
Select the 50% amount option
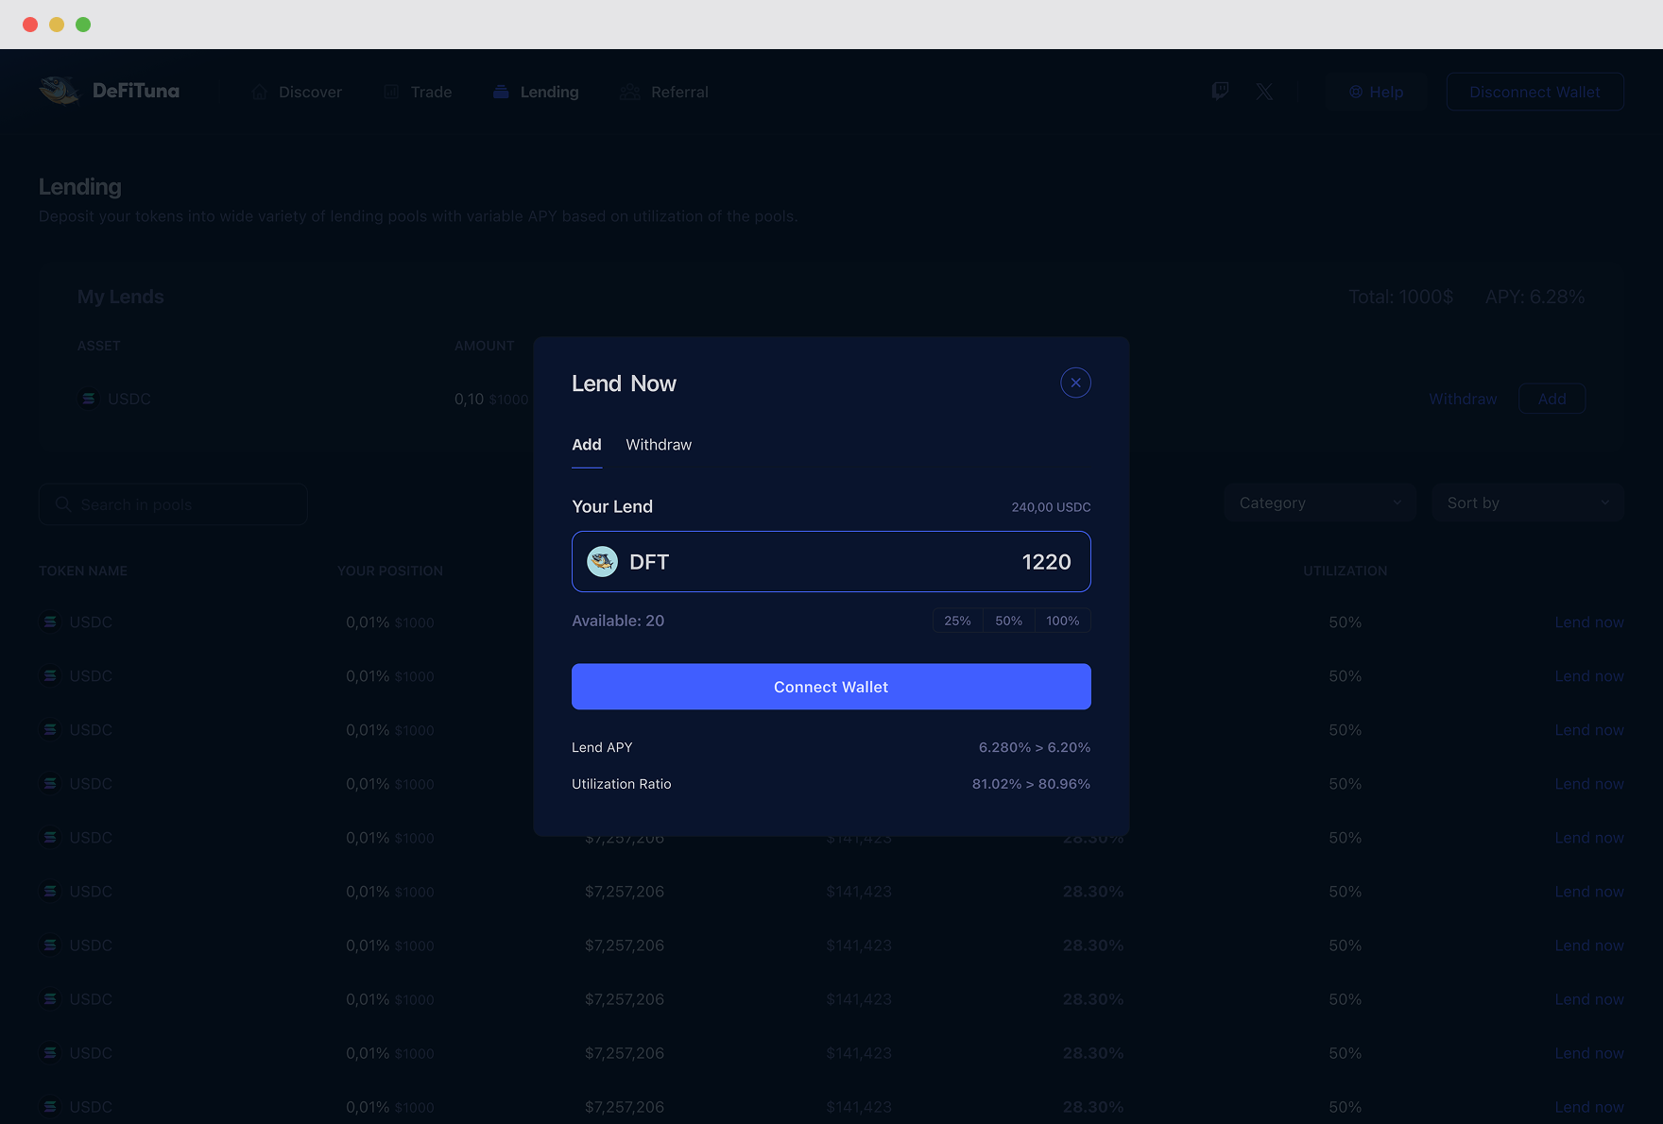1008,621
